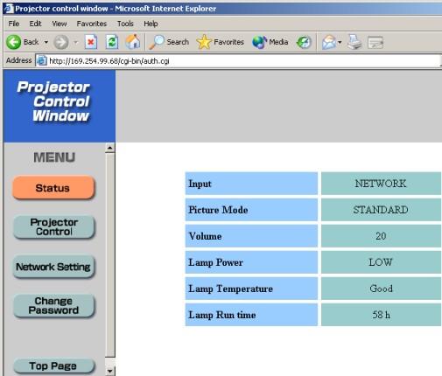Click the Good lamp temperature value
The height and width of the screenshot is (376, 442).
click(x=381, y=289)
